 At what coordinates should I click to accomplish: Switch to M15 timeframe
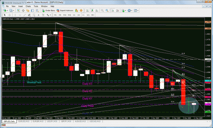[65, 15]
